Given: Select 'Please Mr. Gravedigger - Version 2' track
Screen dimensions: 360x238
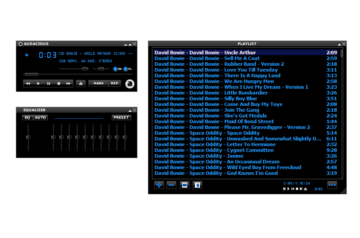Looking at the screenshot, I should [x=246, y=127].
